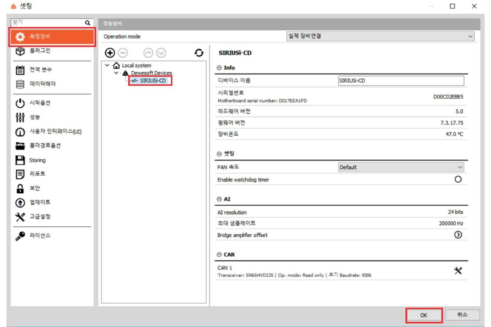The height and width of the screenshot is (327, 491).
Task: Click the 폴더경로옵션 folder icon
Action: click(x=20, y=146)
